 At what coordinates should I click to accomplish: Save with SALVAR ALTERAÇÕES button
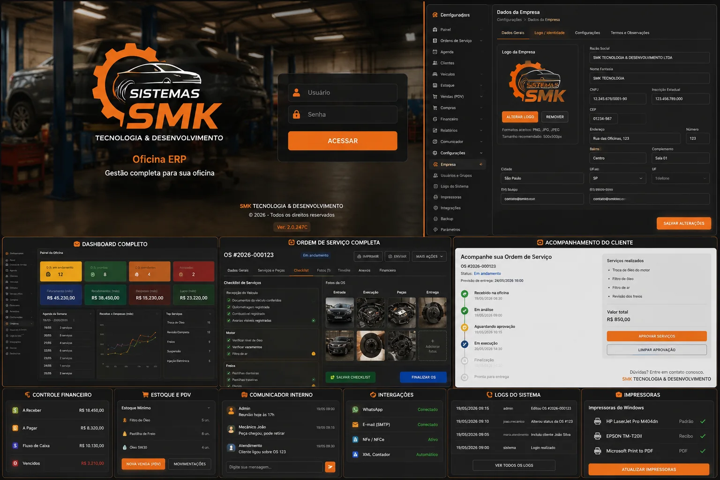[x=684, y=224]
